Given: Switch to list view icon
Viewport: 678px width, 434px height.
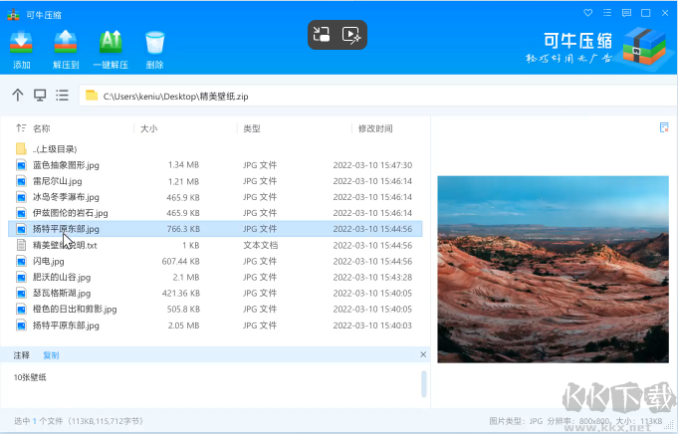Looking at the screenshot, I should 63,96.
